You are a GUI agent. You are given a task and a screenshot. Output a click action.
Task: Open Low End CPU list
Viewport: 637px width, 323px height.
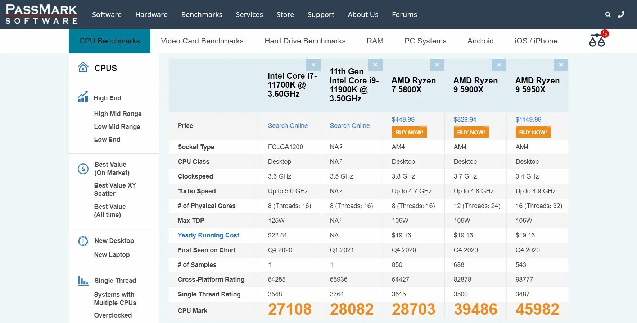[107, 139]
